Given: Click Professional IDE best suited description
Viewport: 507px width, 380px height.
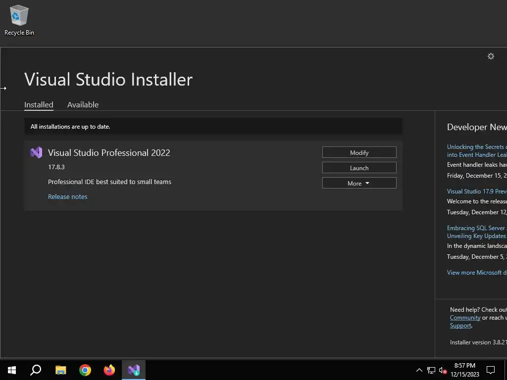Looking at the screenshot, I should (109, 182).
